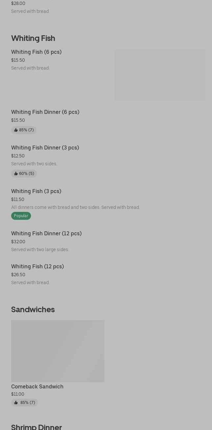Open Whiting Fish Dinner (6 pcs) item
This screenshot has width=212, height=430.
[45, 112]
